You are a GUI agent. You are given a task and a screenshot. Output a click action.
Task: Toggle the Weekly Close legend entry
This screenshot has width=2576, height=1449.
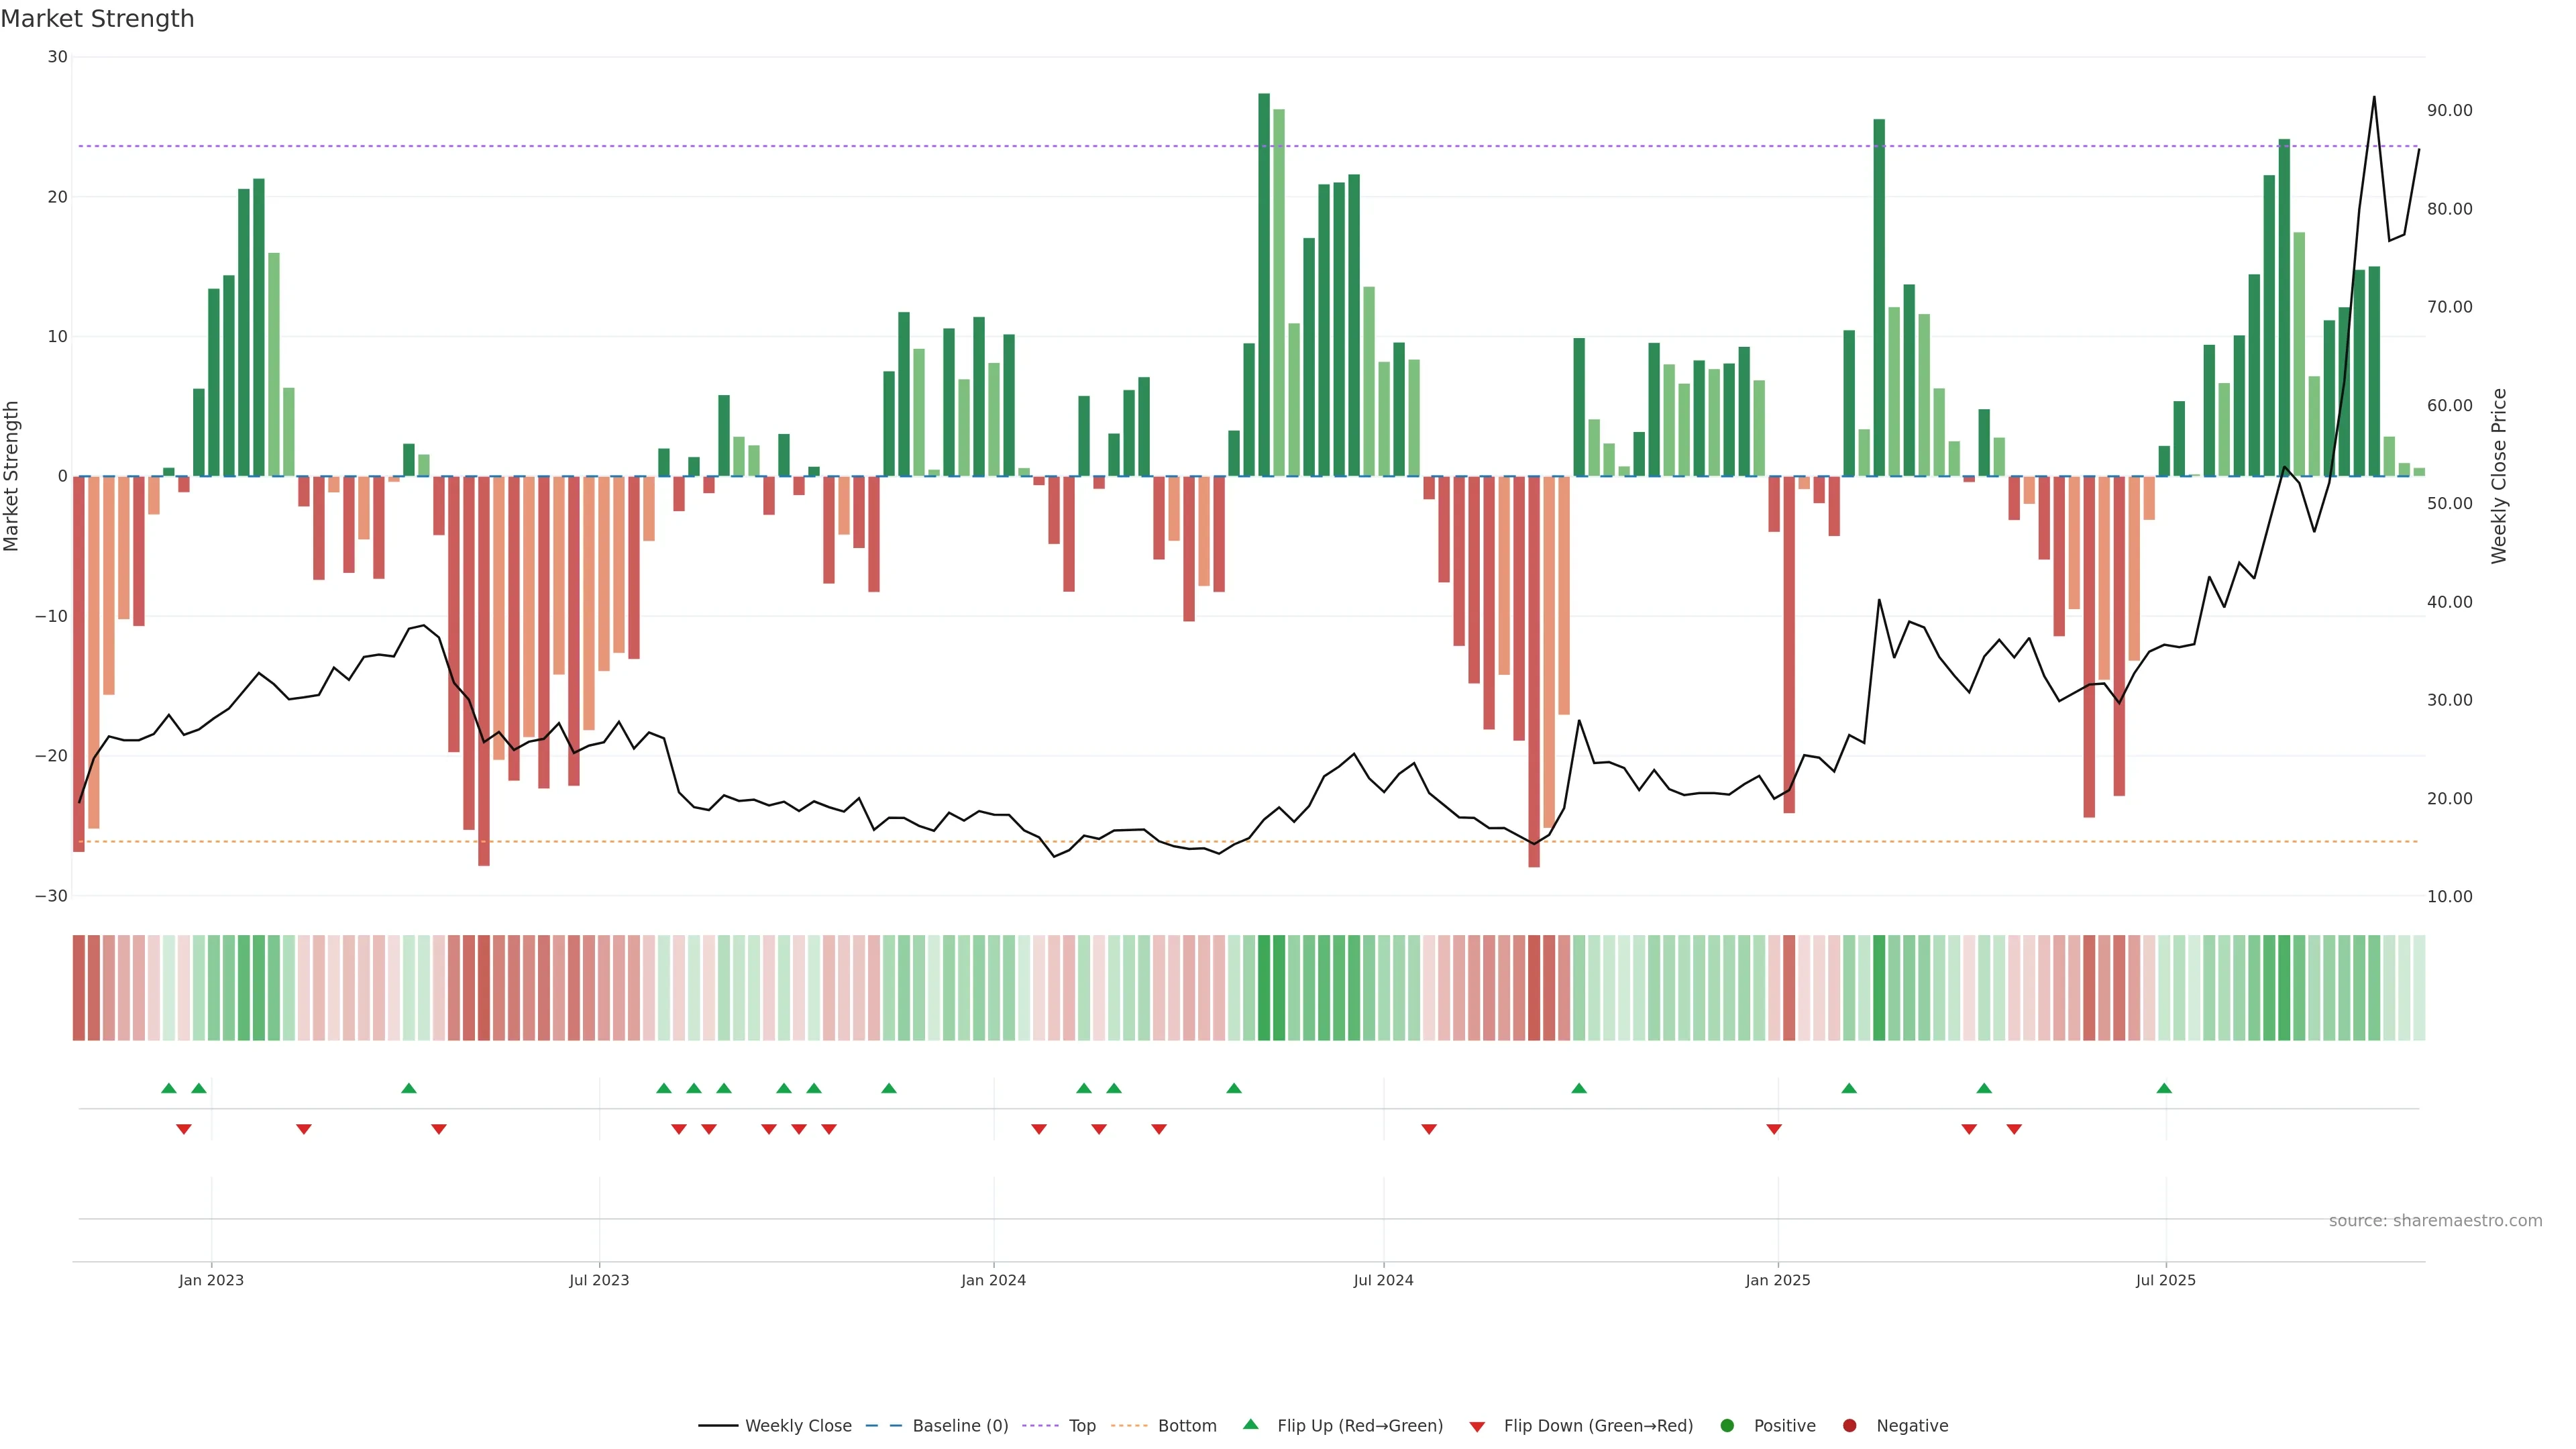point(797,1426)
